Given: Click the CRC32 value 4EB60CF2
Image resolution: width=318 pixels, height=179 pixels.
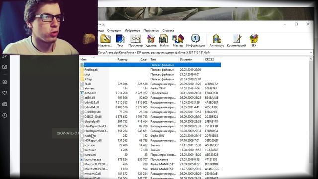Looking at the screenshot, I should click(x=211, y=84).
